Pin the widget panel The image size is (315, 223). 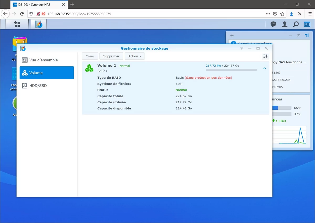pos(298,35)
